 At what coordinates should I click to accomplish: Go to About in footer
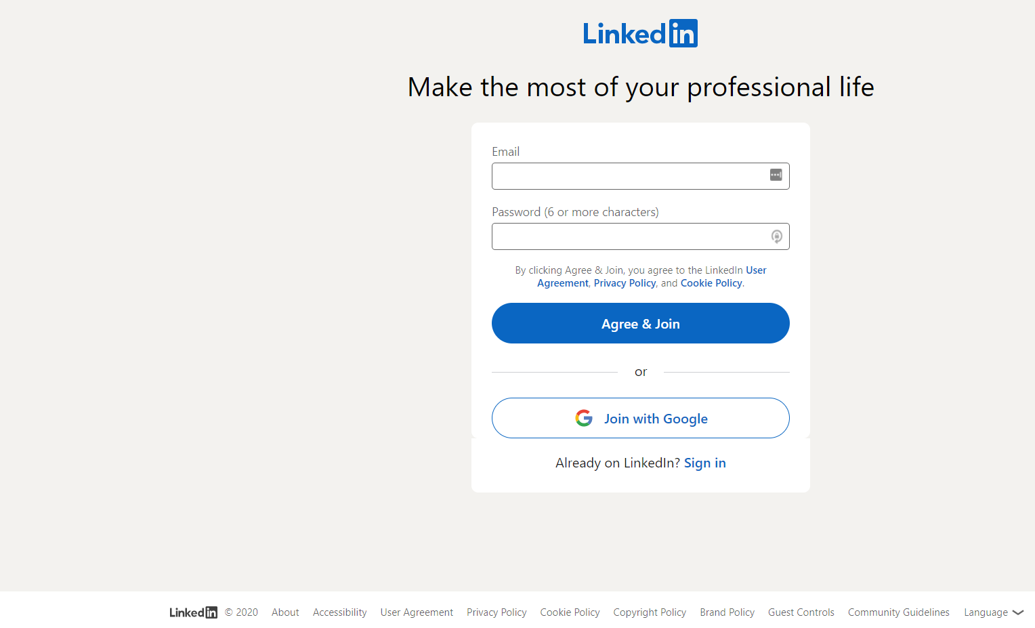[285, 612]
